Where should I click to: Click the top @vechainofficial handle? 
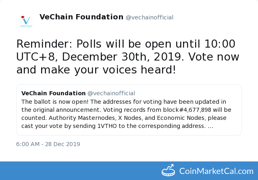pyautogui.click(x=150, y=17)
